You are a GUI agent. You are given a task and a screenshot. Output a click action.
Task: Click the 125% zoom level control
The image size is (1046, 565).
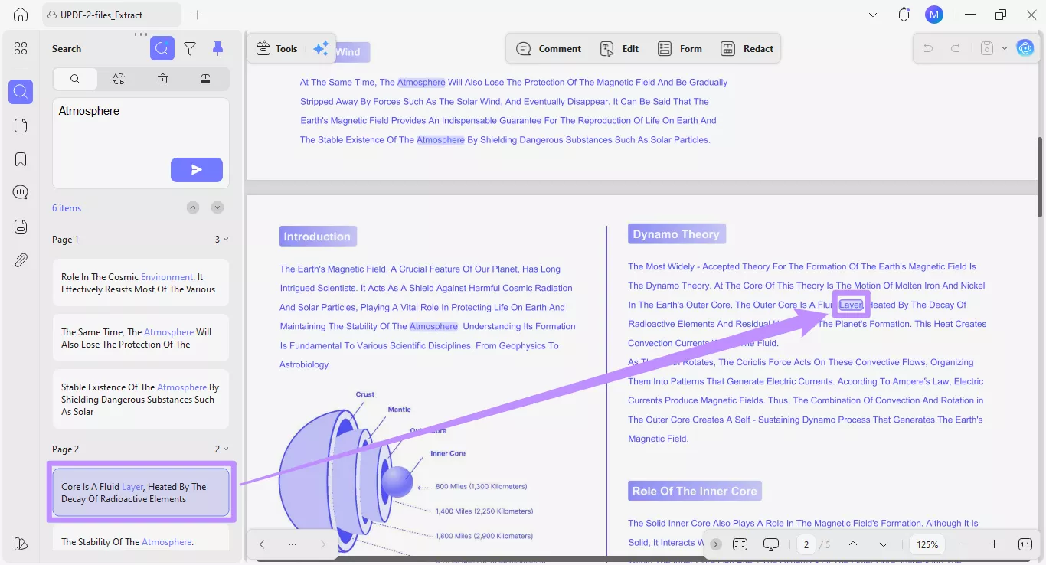click(x=927, y=544)
